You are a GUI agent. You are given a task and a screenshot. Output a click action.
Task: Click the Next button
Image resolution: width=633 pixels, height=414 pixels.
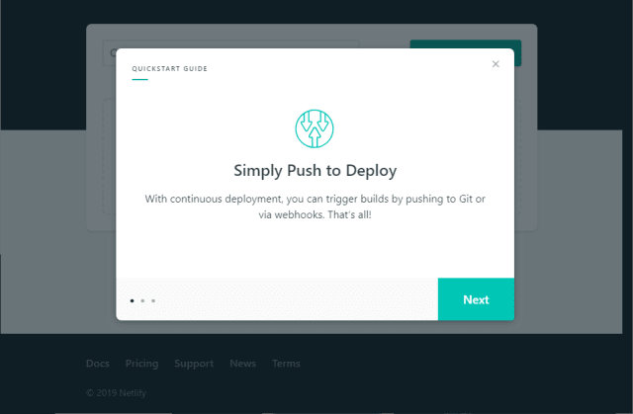point(476,299)
